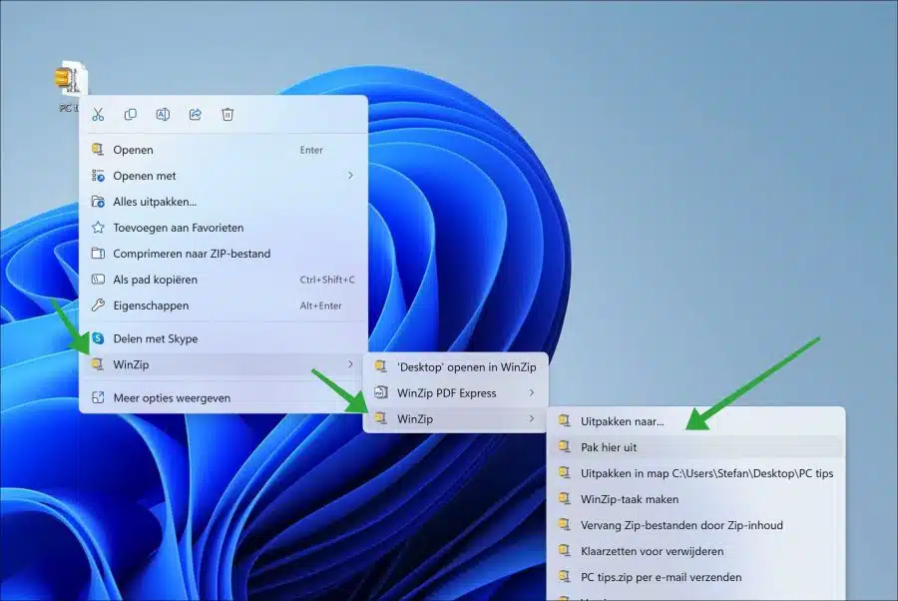Click the Ctrl+Shift+C shortcut text
Image resolution: width=898 pixels, height=601 pixels.
(327, 280)
